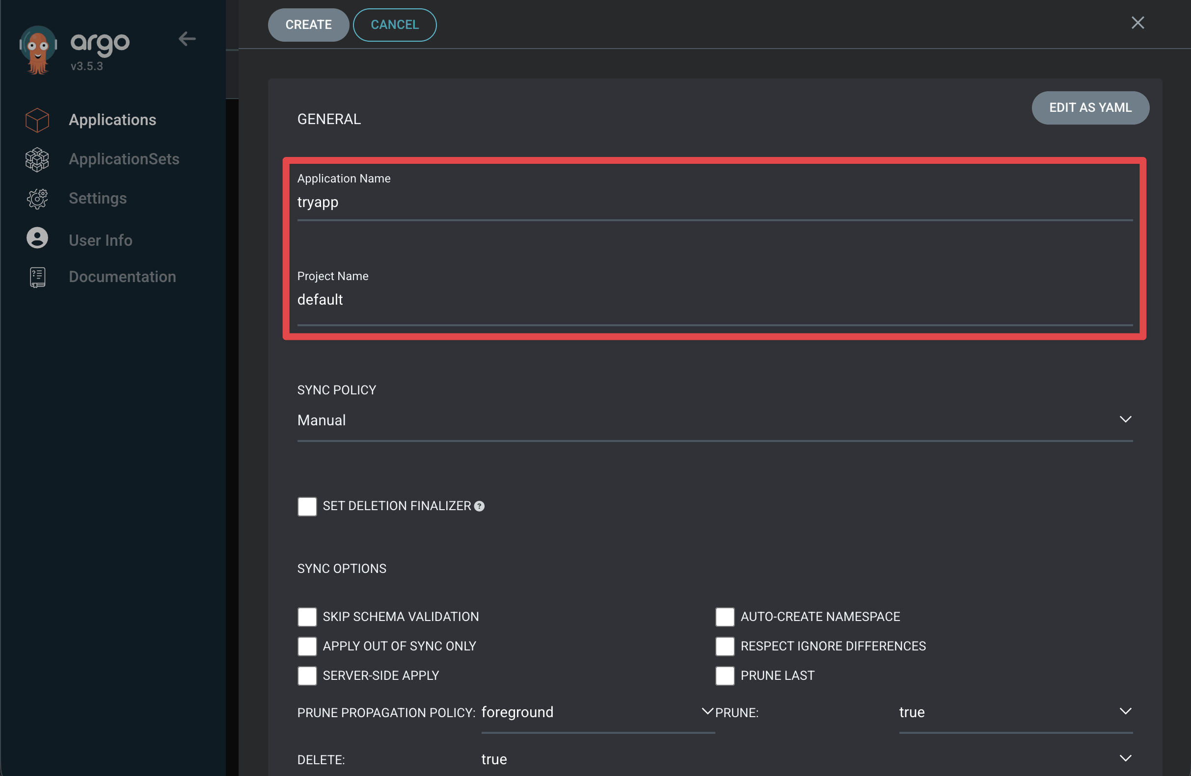Click the ApplicationSets stacked cubes icon
The width and height of the screenshot is (1191, 776).
(37, 159)
